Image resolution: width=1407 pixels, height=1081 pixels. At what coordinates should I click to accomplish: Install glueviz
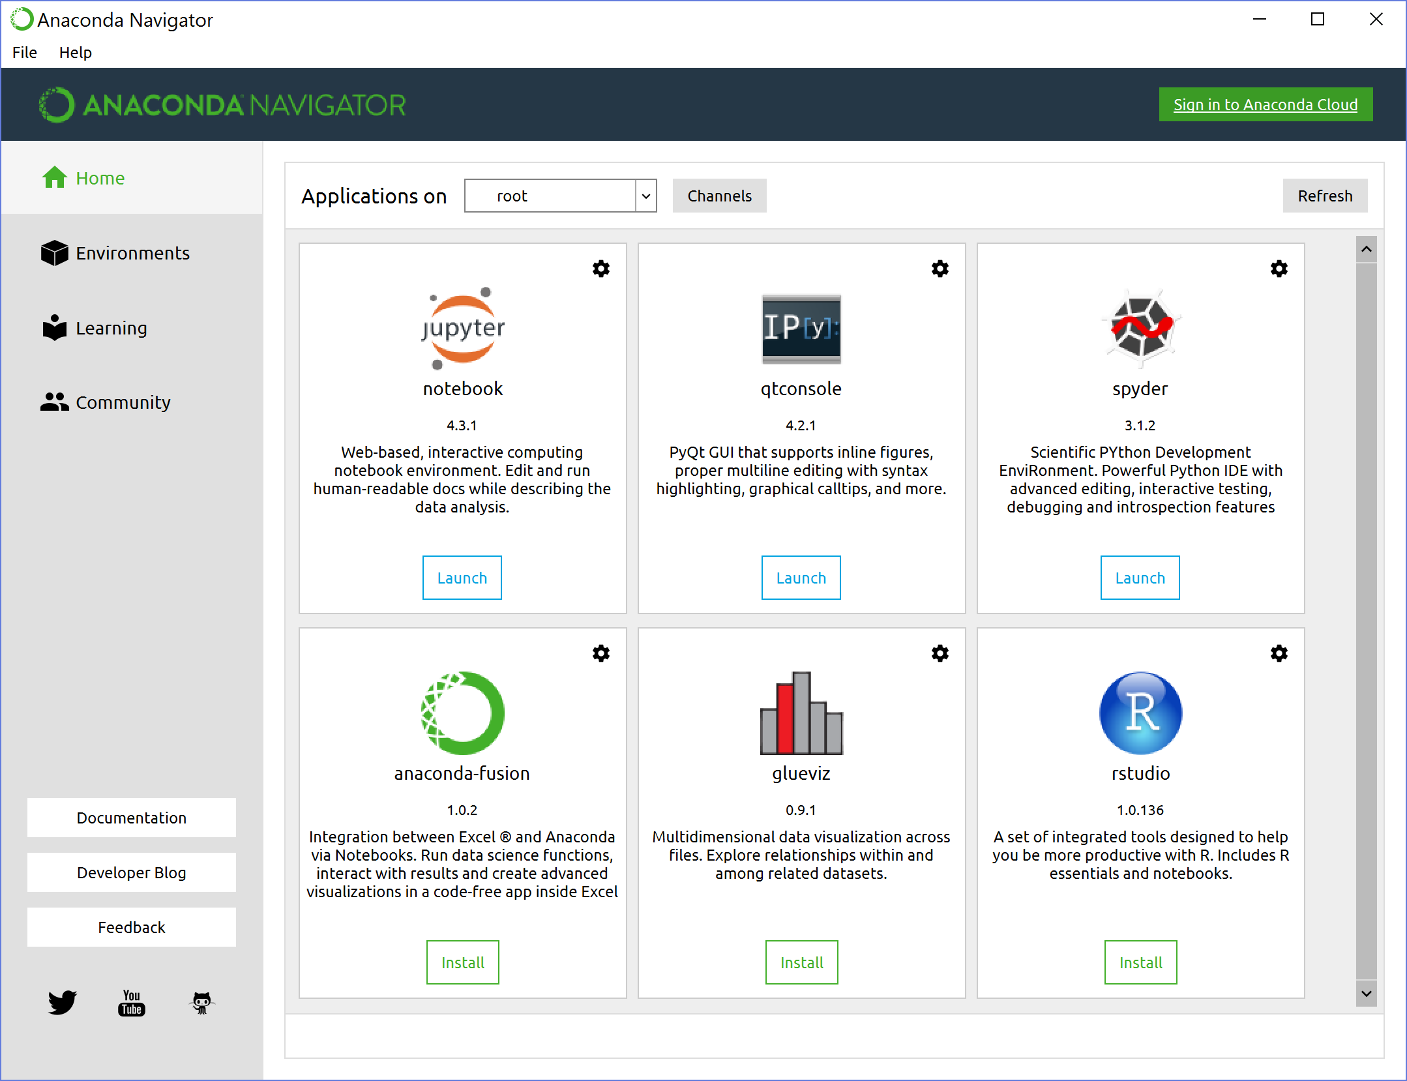coord(802,962)
